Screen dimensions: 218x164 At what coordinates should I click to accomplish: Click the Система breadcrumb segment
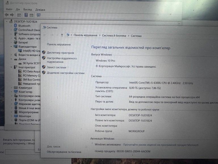pyautogui.click(x=136, y=36)
